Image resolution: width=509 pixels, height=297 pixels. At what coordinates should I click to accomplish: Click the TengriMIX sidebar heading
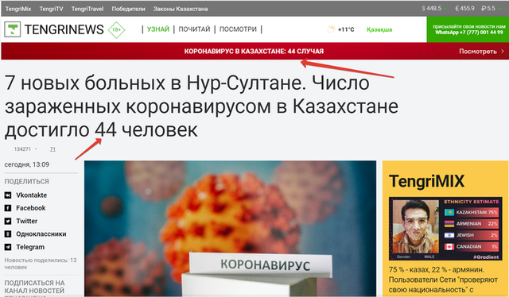pyautogui.click(x=426, y=181)
